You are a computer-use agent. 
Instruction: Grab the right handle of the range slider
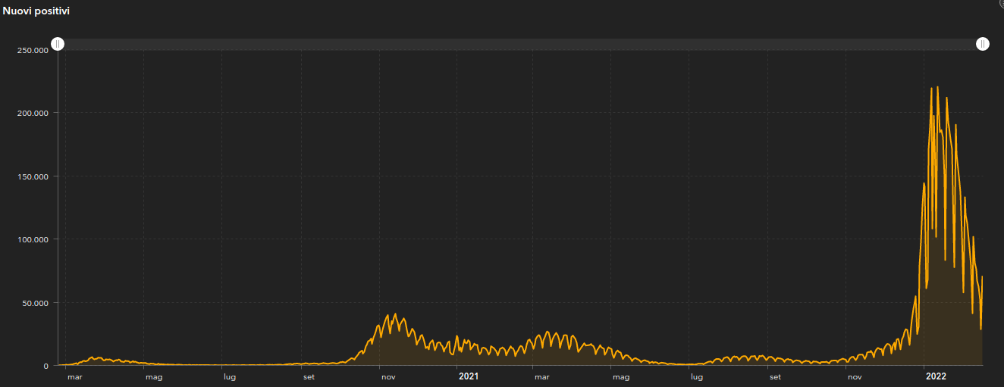983,44
